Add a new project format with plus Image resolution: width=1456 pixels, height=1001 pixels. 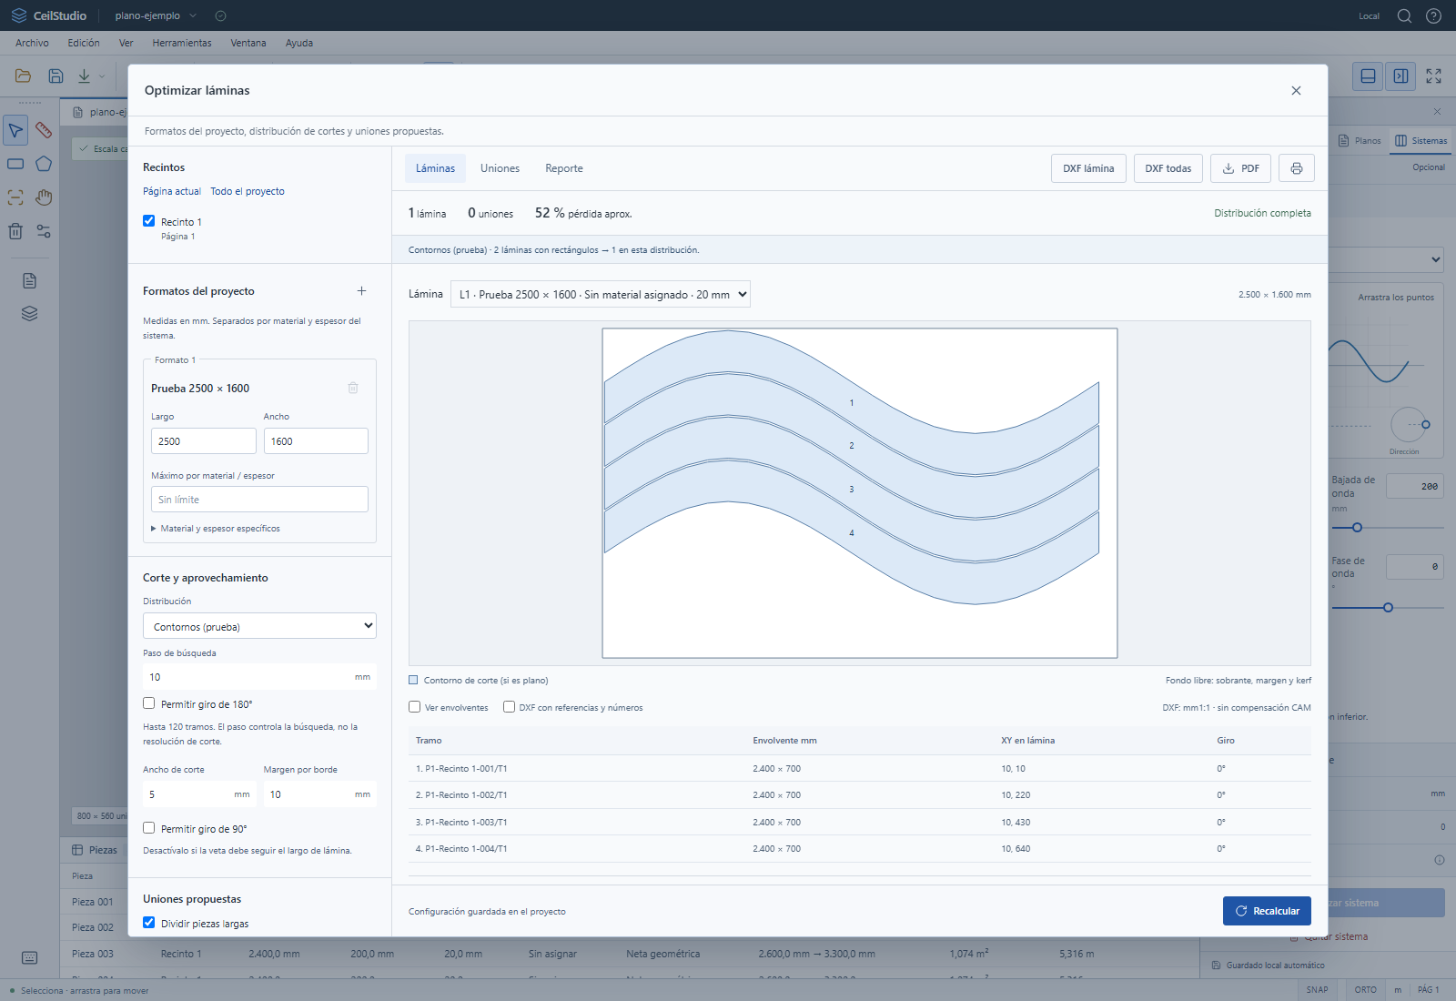(x=361, y=291)
